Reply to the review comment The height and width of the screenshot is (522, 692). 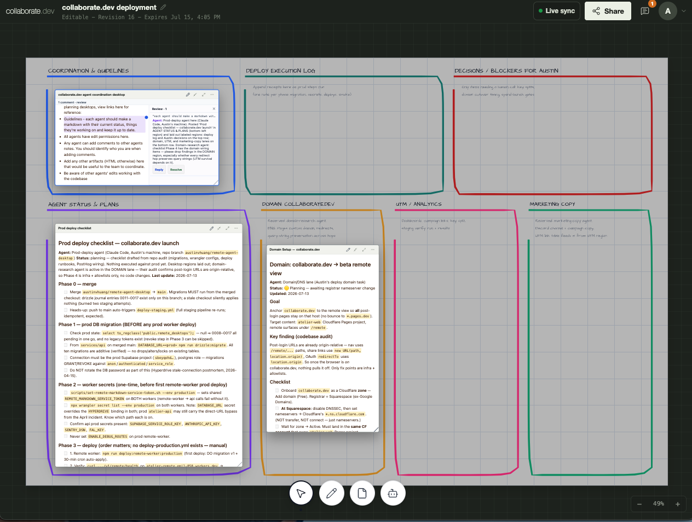tap(159, 170)
